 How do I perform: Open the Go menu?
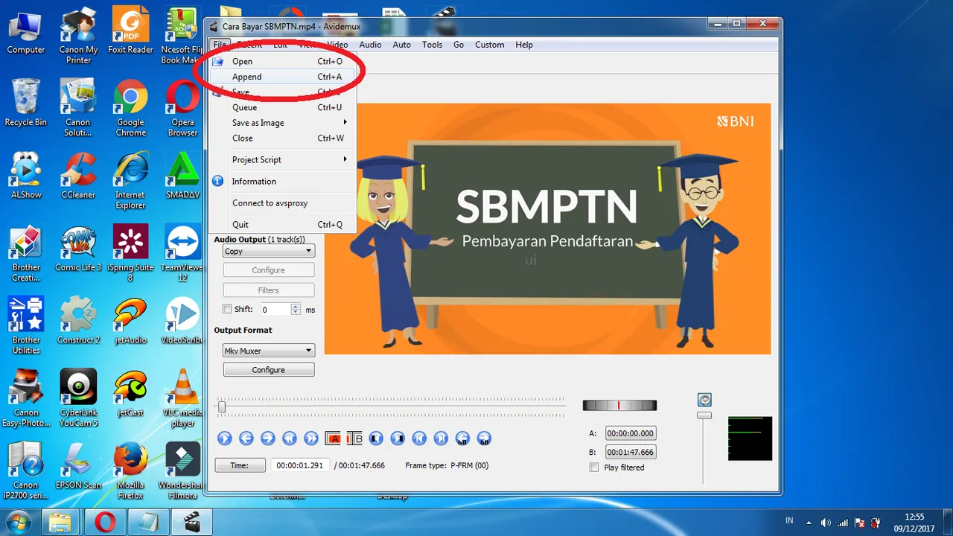pos(459,45)
